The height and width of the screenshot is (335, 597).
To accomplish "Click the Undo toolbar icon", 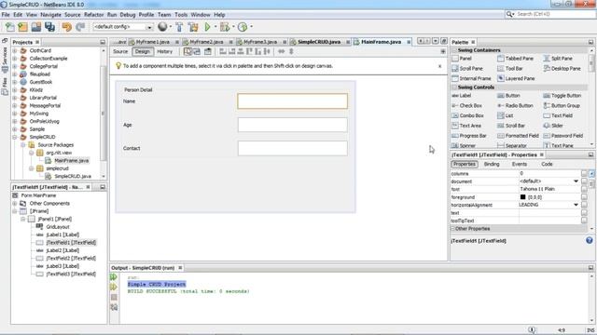I will point(67,27).
